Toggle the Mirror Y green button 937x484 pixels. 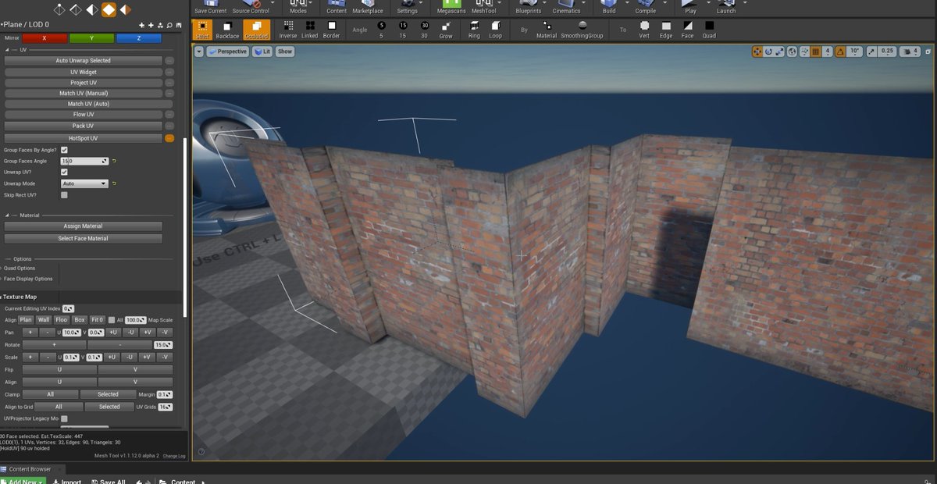click(91, 38)
